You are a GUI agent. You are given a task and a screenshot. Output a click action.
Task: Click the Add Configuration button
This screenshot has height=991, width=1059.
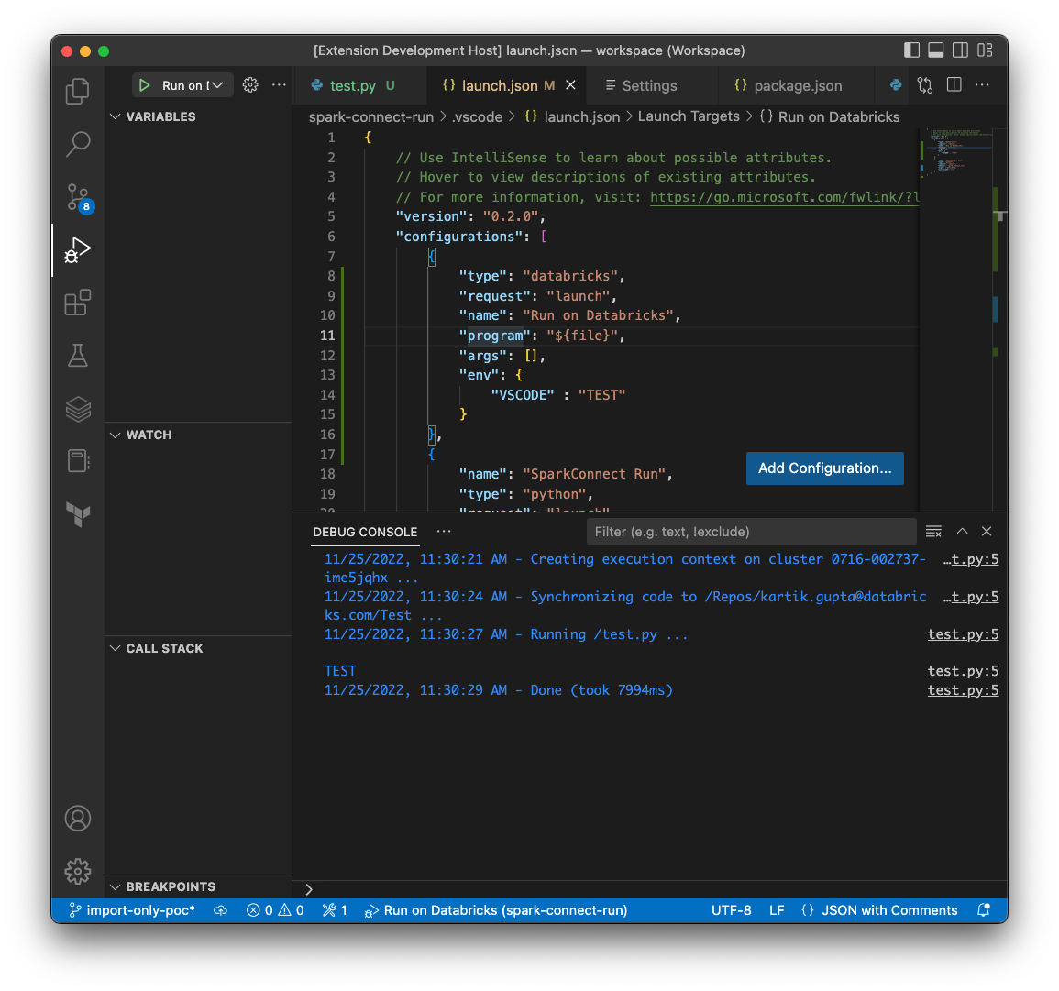click(x=824, y=468)
